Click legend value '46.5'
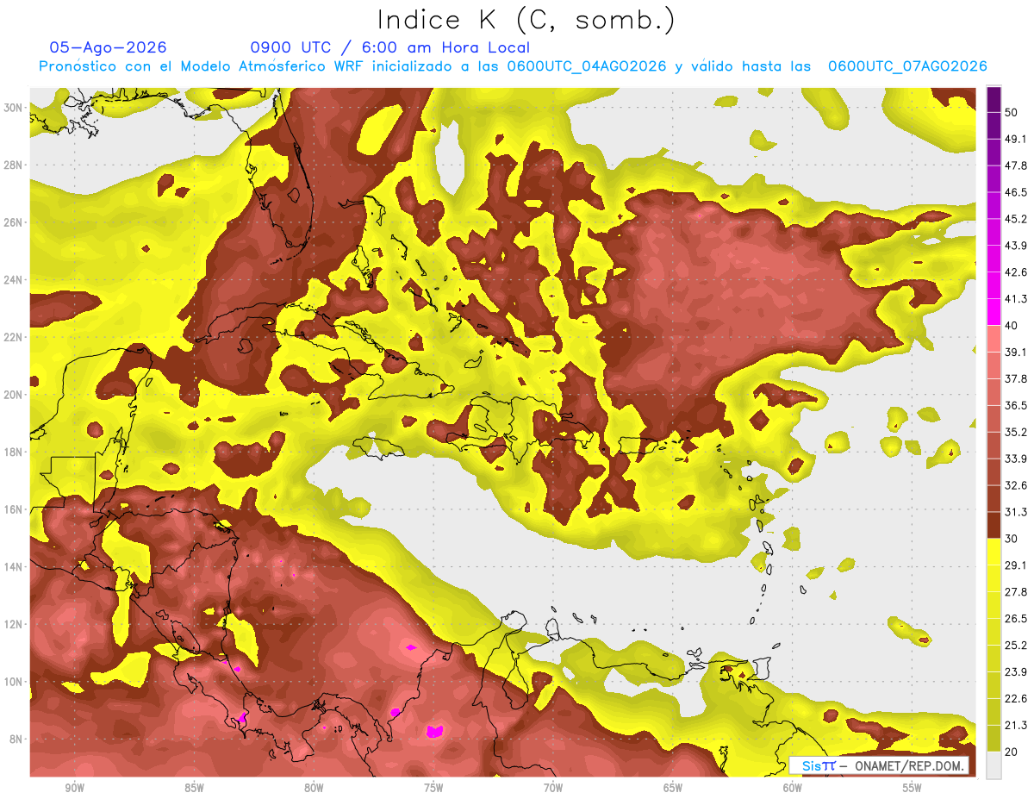Viewport: 1034px width, 799px height. [1016, 192]
